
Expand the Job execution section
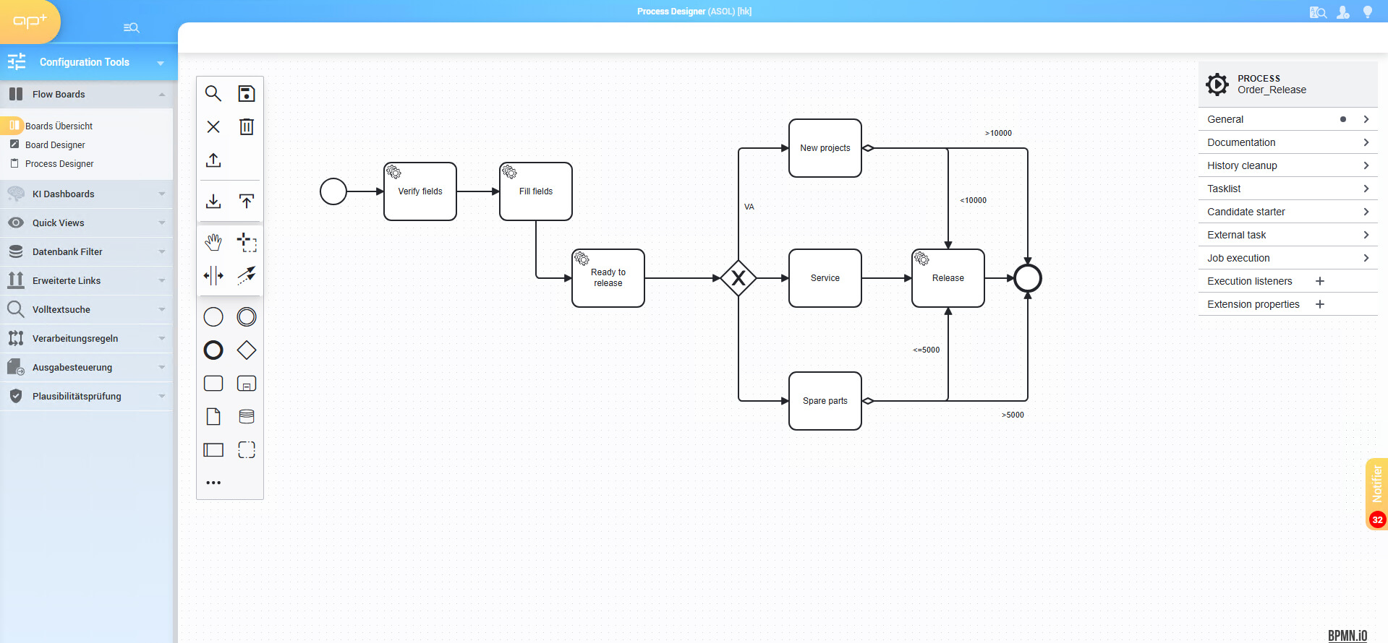[1287, 258]
